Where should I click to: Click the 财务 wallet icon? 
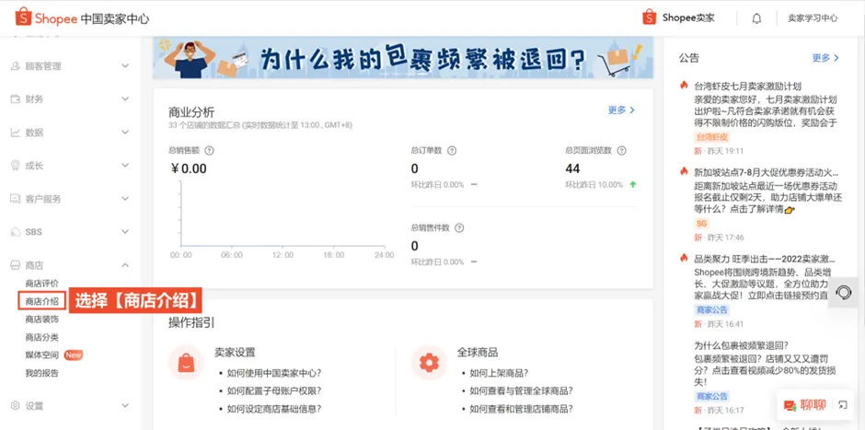coord(16,99)
